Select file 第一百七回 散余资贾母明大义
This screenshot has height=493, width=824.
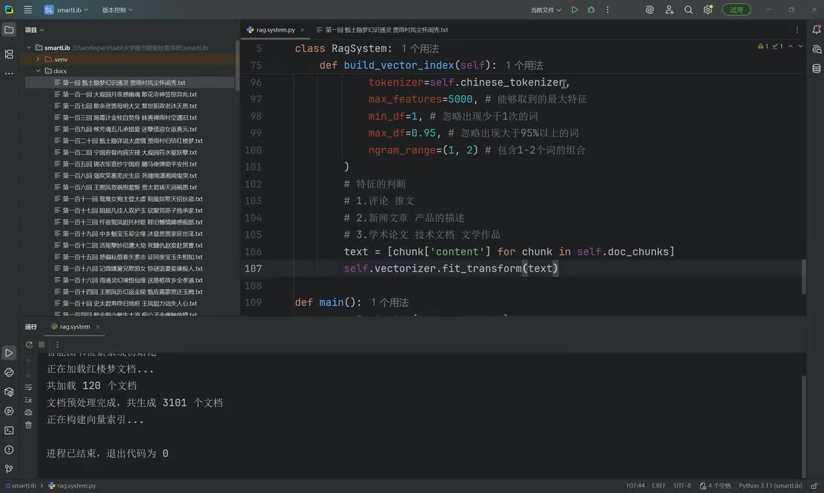[125, 106]
